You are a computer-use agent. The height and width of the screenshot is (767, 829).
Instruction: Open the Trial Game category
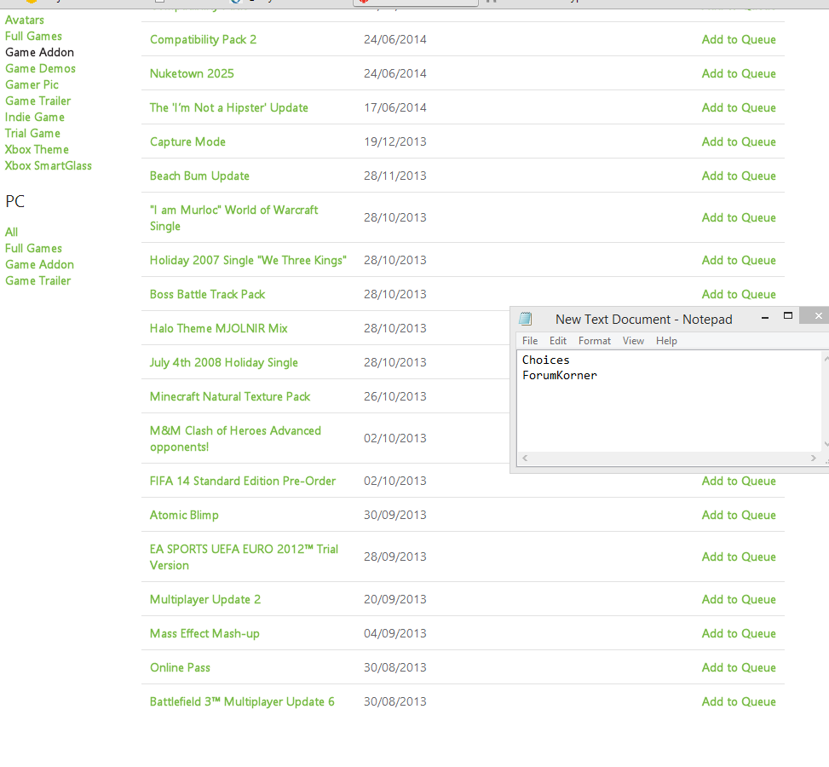point(32,133)
